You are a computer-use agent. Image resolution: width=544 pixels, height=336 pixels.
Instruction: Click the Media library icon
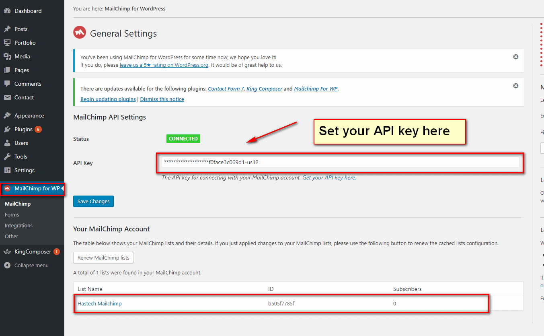[x=7, y=56]
